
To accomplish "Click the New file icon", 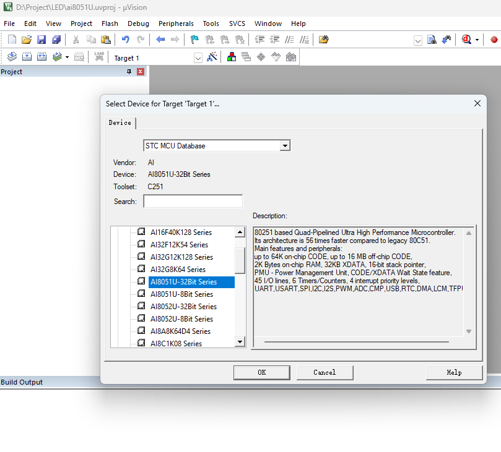I will [12, 40].
